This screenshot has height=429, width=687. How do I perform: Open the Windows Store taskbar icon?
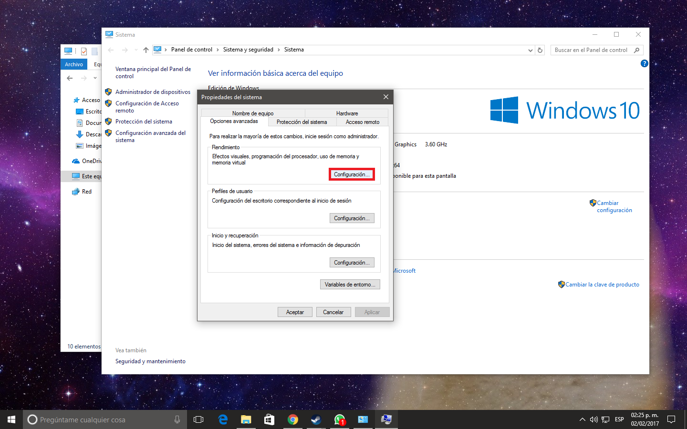click(x=269, y=419)
